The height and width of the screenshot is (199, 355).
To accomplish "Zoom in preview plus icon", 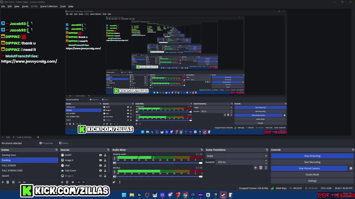I will point(13,137).
